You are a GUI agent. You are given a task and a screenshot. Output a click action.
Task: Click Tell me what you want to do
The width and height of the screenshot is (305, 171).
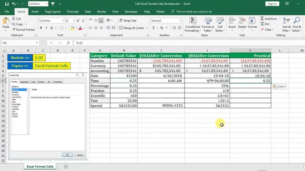click(x=194, y=11)
